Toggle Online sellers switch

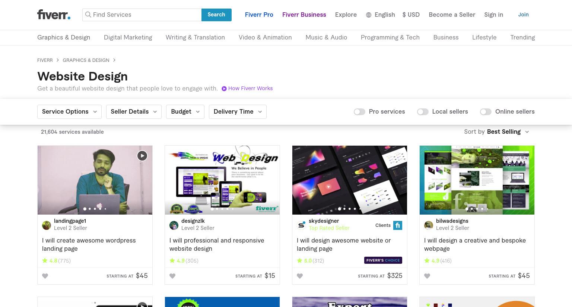(486, 112)
